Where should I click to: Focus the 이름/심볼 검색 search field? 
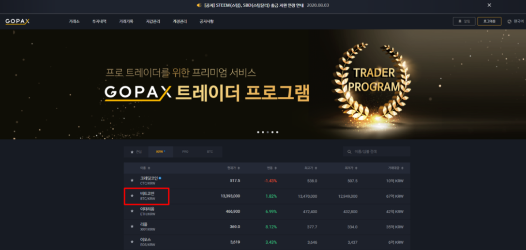pyautogui.click(x=376, y=151)
